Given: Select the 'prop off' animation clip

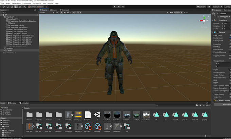Looking at the screenshot, I should tap(175, 115).
